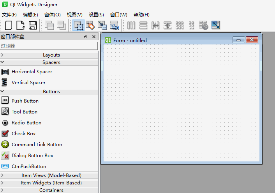
Task: Apply grid layout toolbar icon
Action: coord(180,25)
